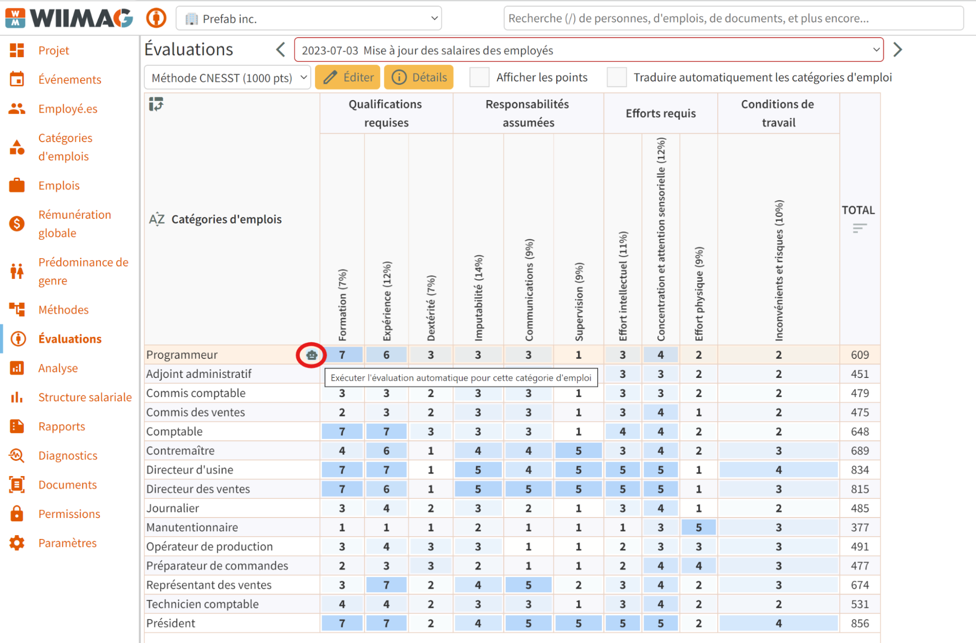
Task: Select the Président row label
Action: (x=170, y=623)
